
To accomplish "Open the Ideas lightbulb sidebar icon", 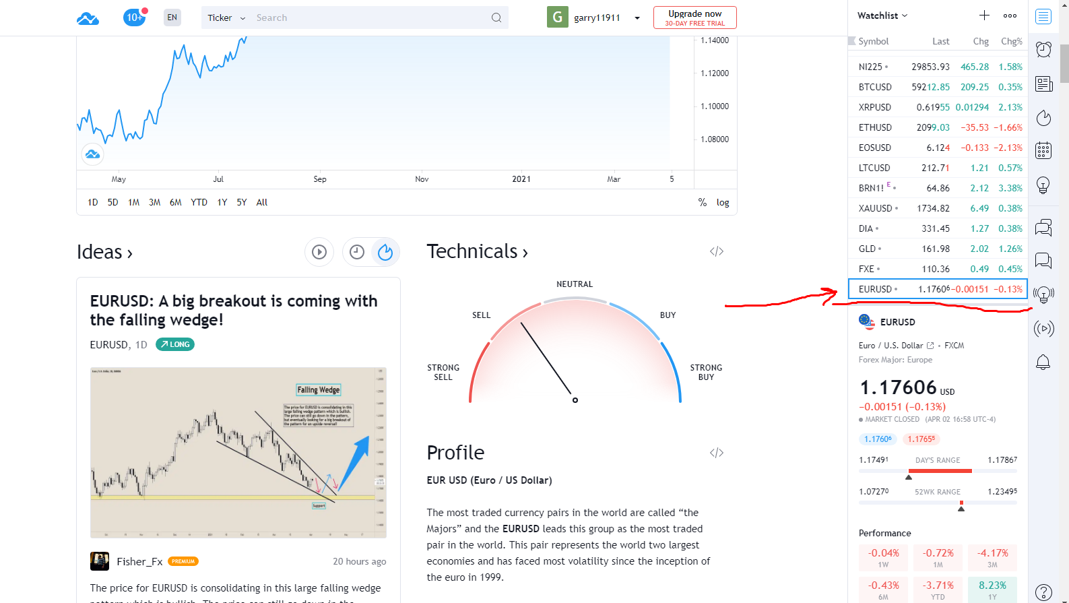I will [1043, 185].
